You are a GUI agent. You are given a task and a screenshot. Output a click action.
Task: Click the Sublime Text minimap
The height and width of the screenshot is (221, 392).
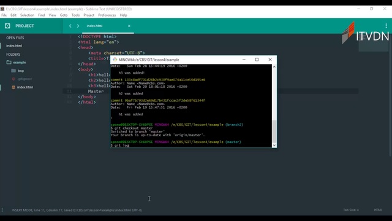coord(374,43)
